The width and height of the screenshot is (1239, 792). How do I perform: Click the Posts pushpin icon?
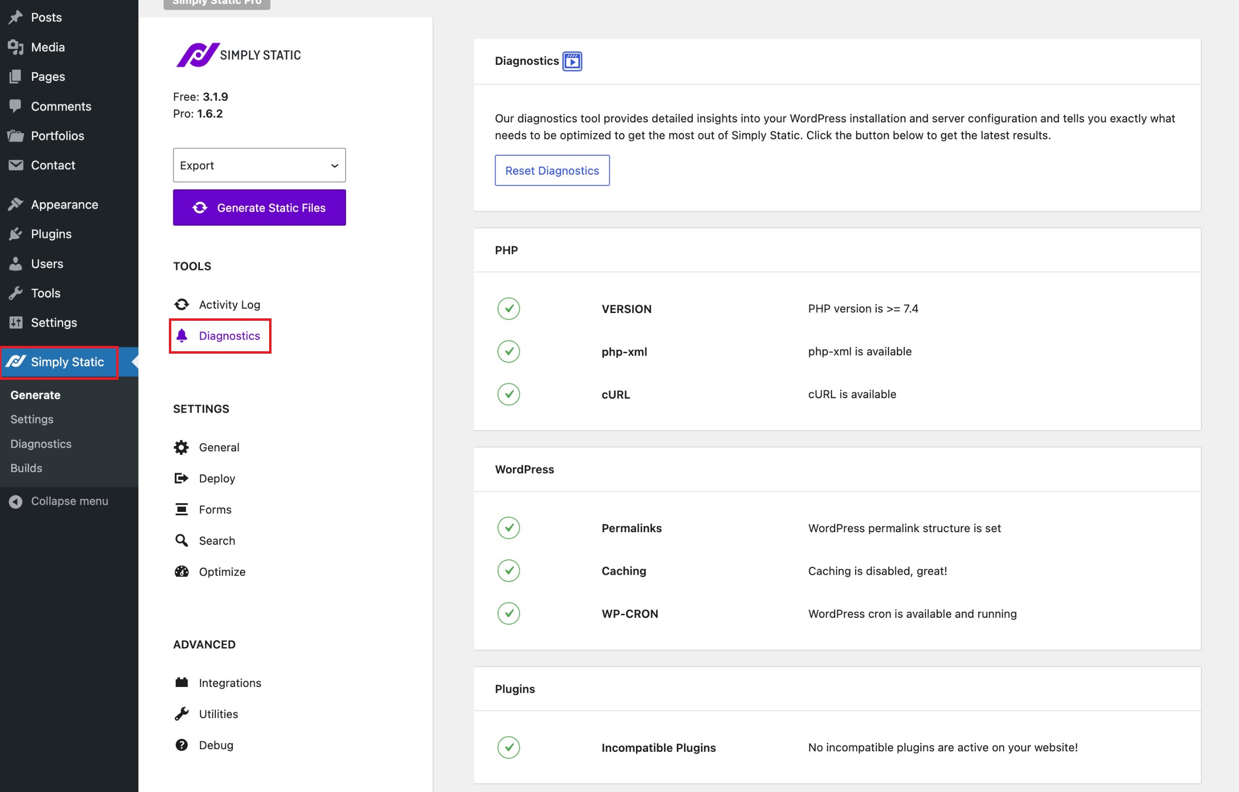pos(15,17)
